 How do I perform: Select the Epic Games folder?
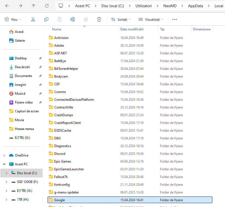point(63,161)
